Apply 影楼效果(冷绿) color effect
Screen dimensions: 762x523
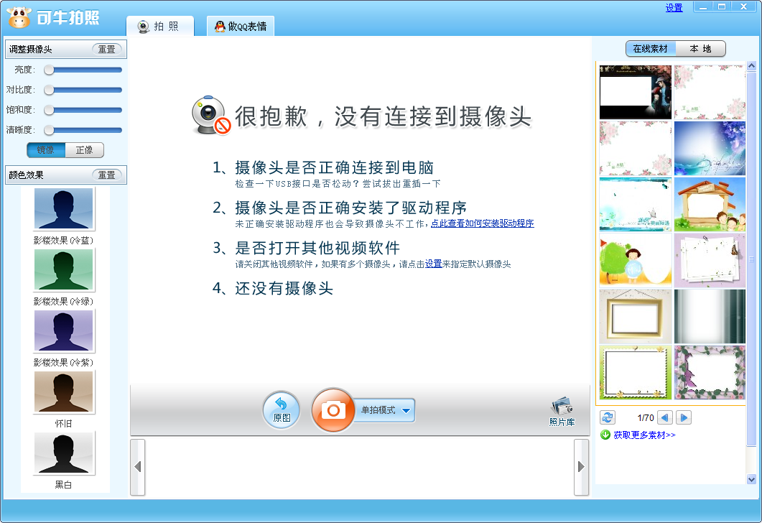tap(64, 270)
